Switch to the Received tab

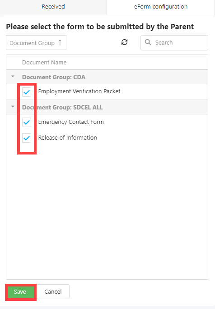point(53,7)
